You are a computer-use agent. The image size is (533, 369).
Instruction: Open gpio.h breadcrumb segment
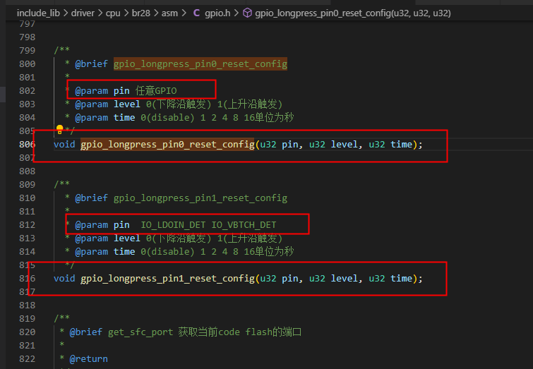[x=217, y=13]
